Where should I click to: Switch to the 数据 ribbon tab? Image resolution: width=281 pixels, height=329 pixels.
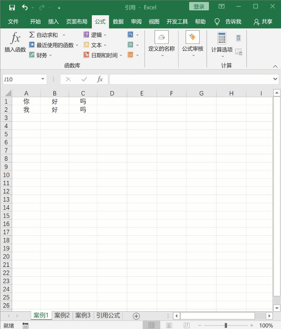(x=118, y=22)
